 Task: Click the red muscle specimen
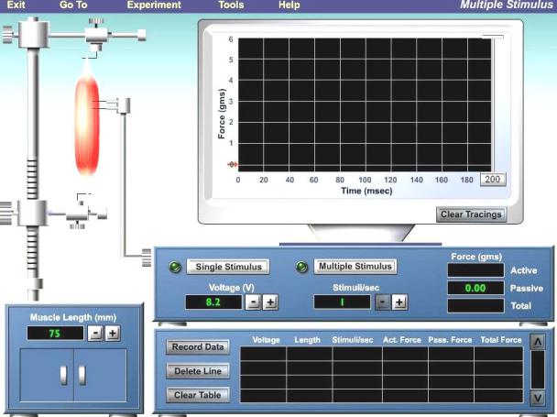pyautogui.click(x=86, y=125)
